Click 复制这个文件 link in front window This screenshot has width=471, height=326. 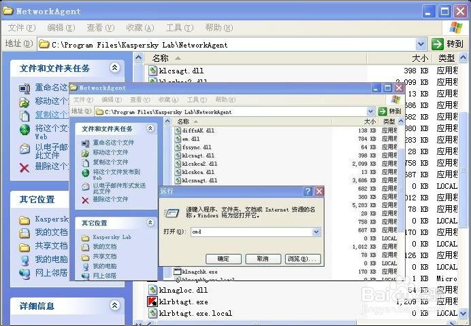[x=110, y=162]
